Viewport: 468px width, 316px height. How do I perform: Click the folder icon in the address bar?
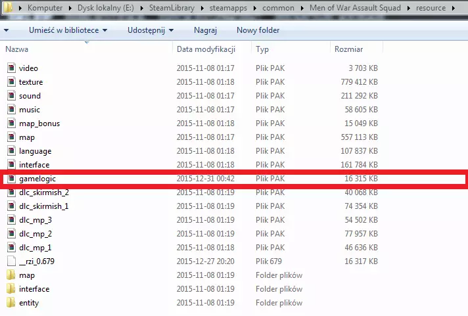[x=8, y=7]
